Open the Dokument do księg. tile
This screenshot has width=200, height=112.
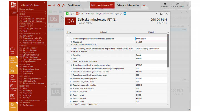(12, 87)
